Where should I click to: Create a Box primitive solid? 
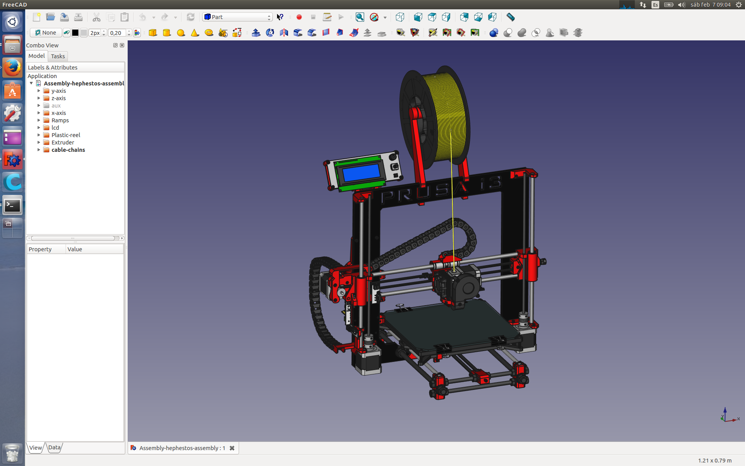152,33
